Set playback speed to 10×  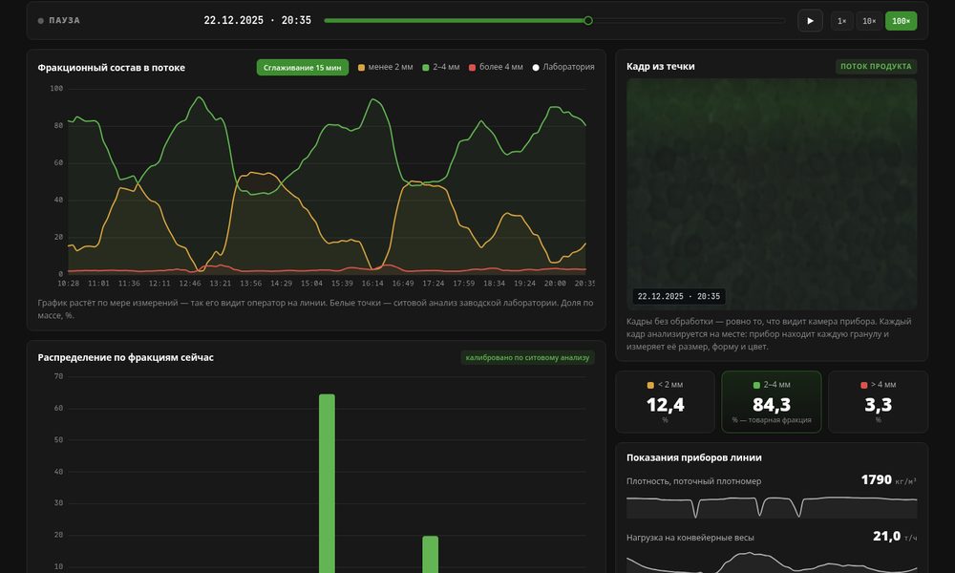coord(869,21)
